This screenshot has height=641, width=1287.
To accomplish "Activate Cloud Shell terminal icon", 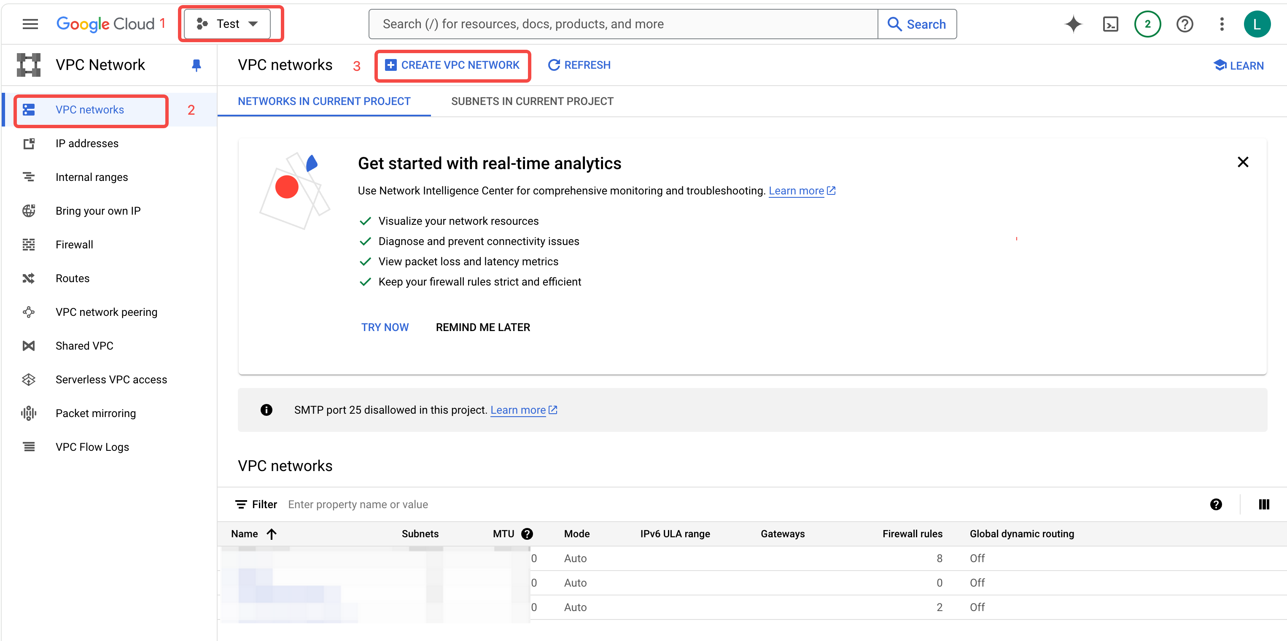I will pyautogui.click(x=1110, y=24).
